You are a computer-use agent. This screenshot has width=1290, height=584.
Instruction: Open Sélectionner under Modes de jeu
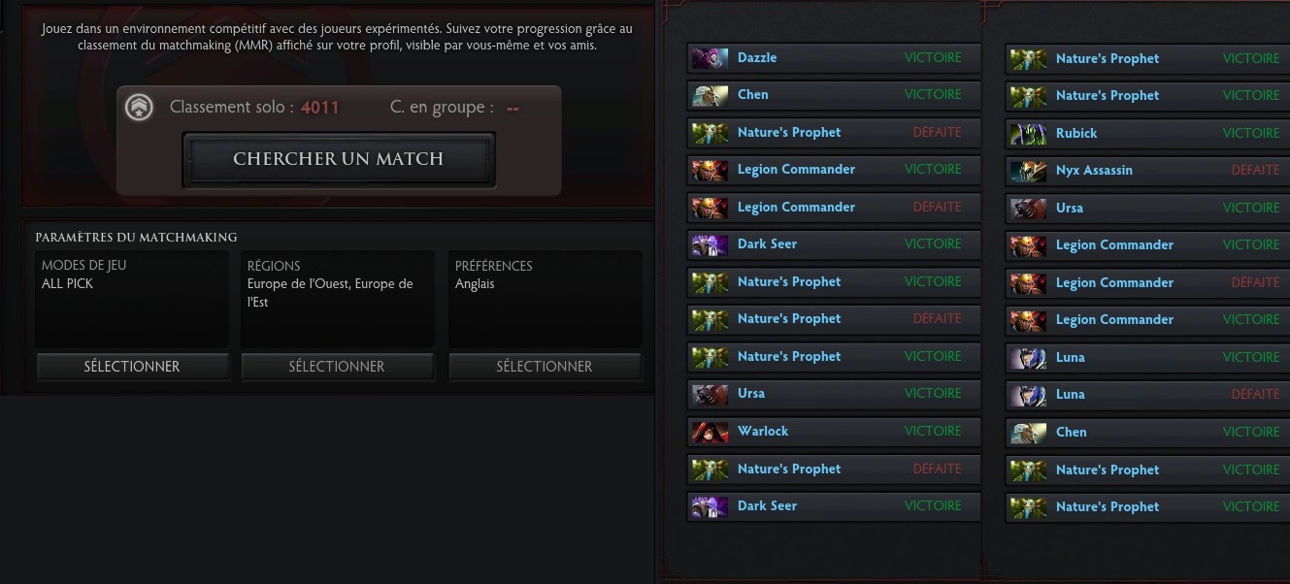(x=132, y=367)
